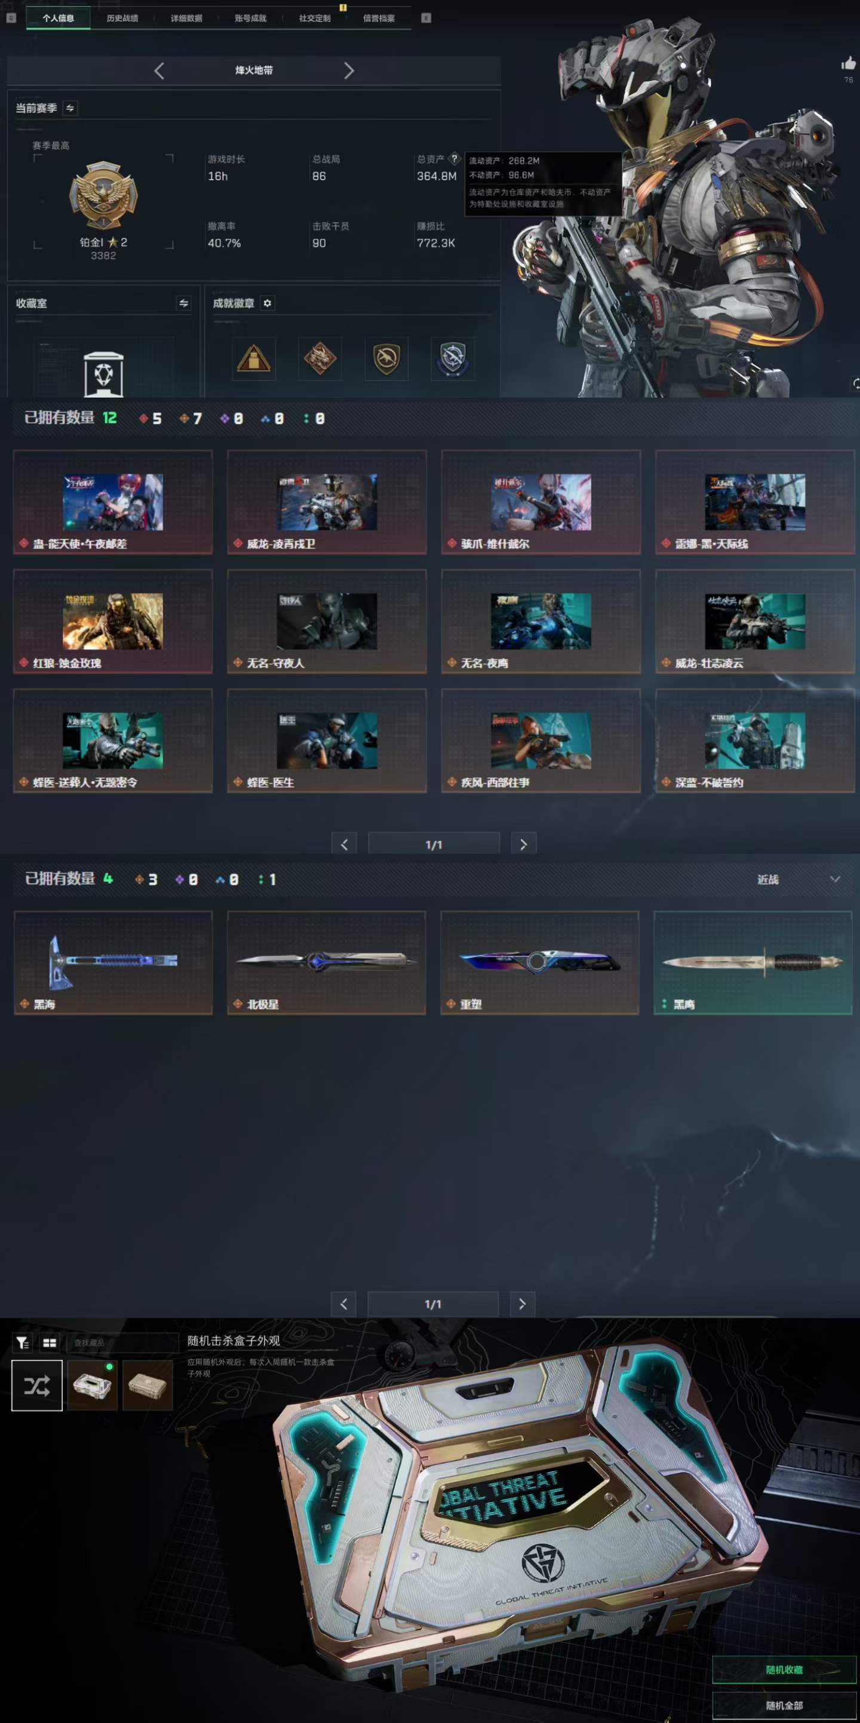The height and width of the screenshot is (1723, 860).
Task: Go to previous page of operator skins
Action: 344,844
